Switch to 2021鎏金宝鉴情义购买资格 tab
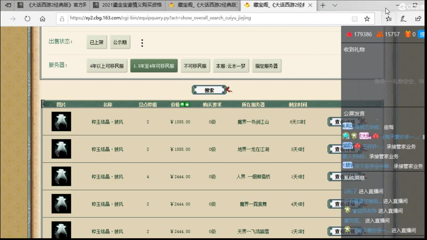427x240 pixels. 127,5
